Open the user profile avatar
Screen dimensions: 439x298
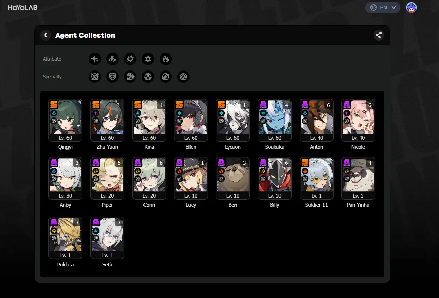click(x=411, y=7)
